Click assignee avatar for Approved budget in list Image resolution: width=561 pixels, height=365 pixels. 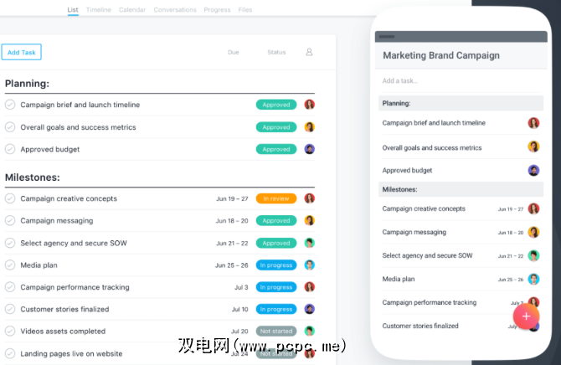coord(310,149)
